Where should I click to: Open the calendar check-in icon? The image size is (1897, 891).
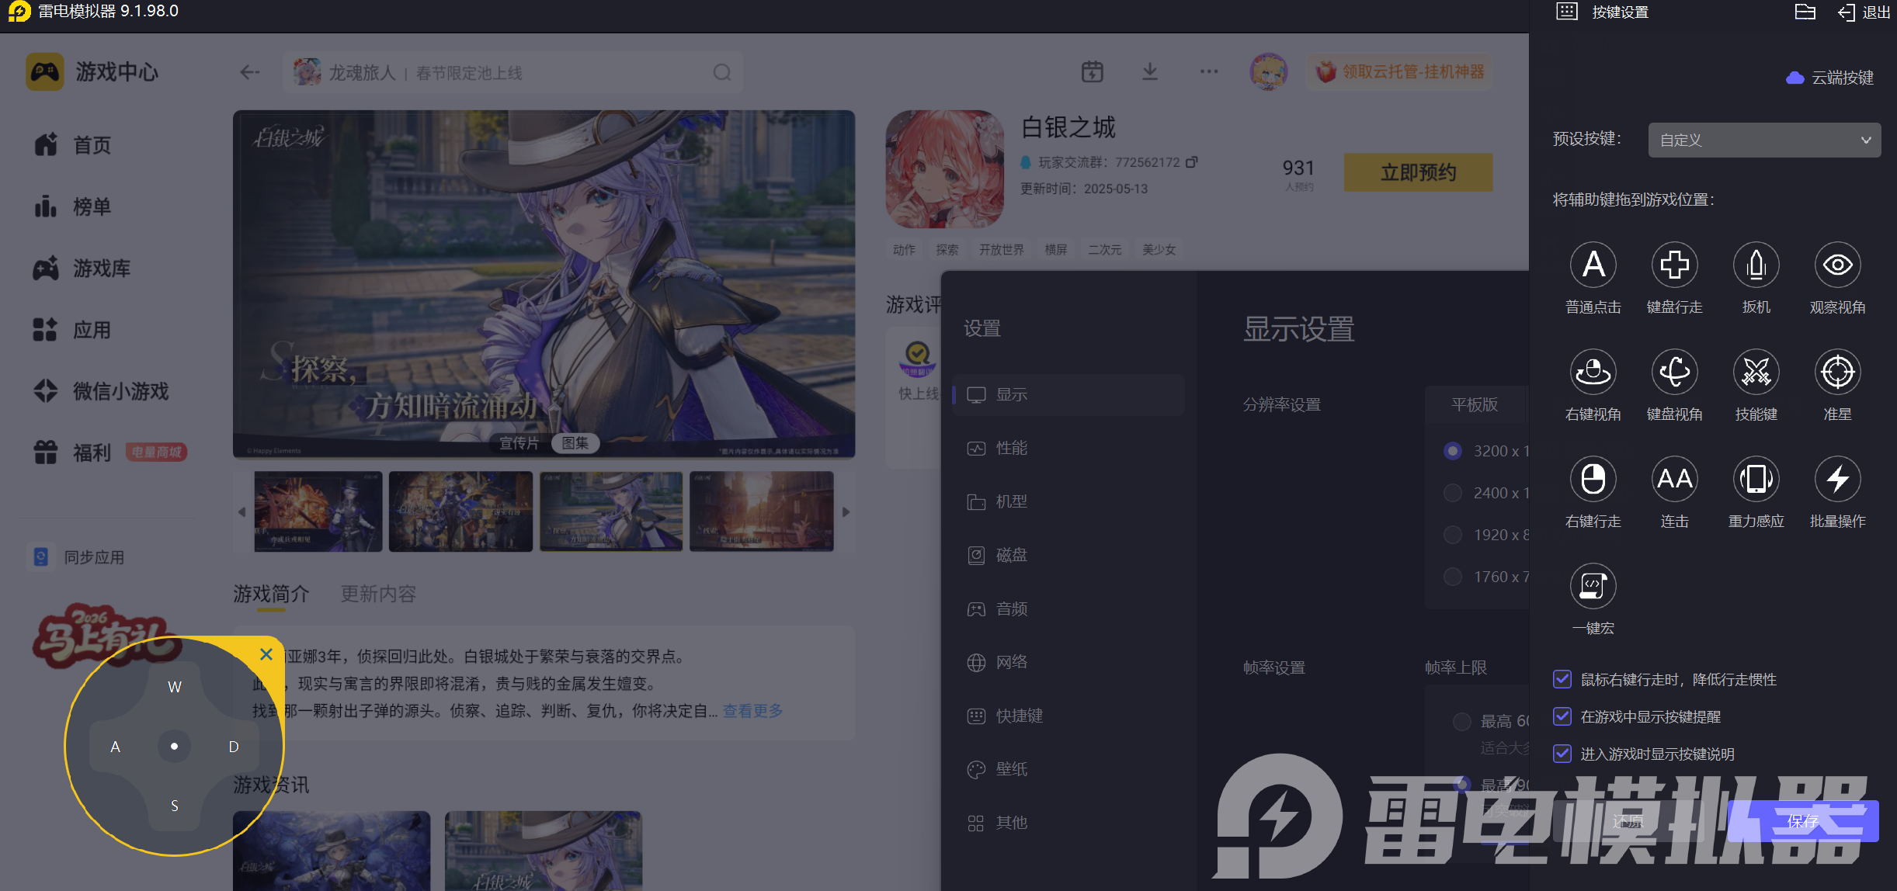tap(1093, 72)
